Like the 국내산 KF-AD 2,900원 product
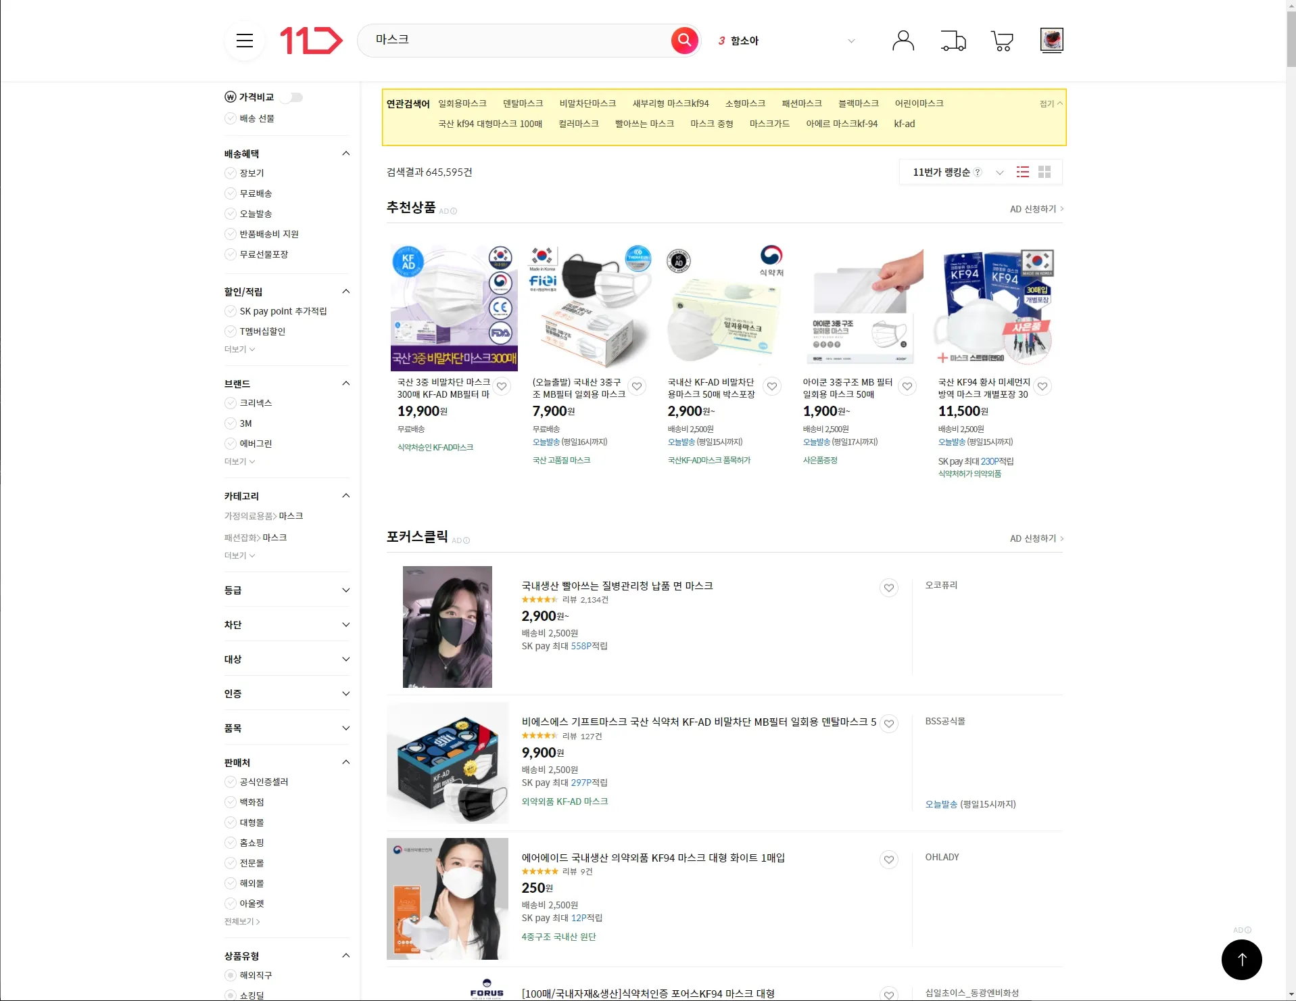Screen dimensions: 1296x1001 pos(772,386)
